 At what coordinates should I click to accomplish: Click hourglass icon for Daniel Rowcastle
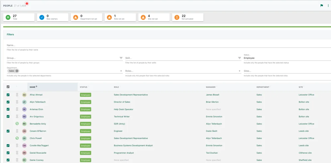[x=17, y=153]
